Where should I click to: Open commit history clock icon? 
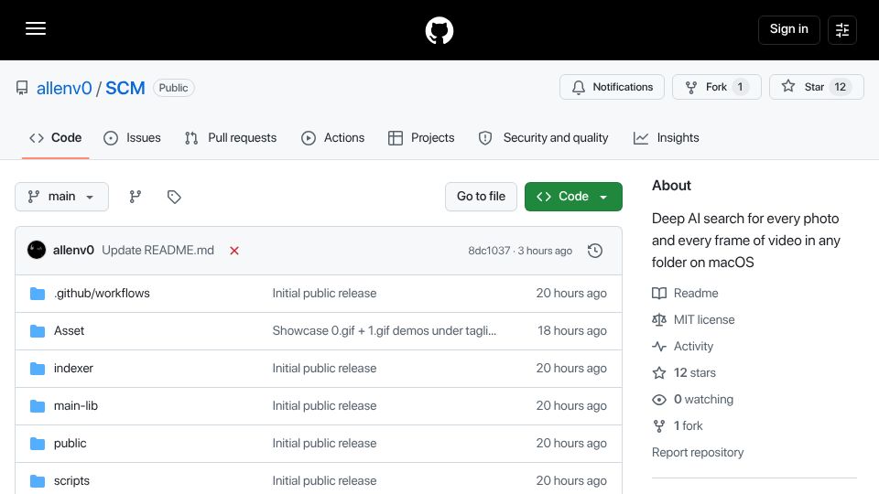point(595,251)
